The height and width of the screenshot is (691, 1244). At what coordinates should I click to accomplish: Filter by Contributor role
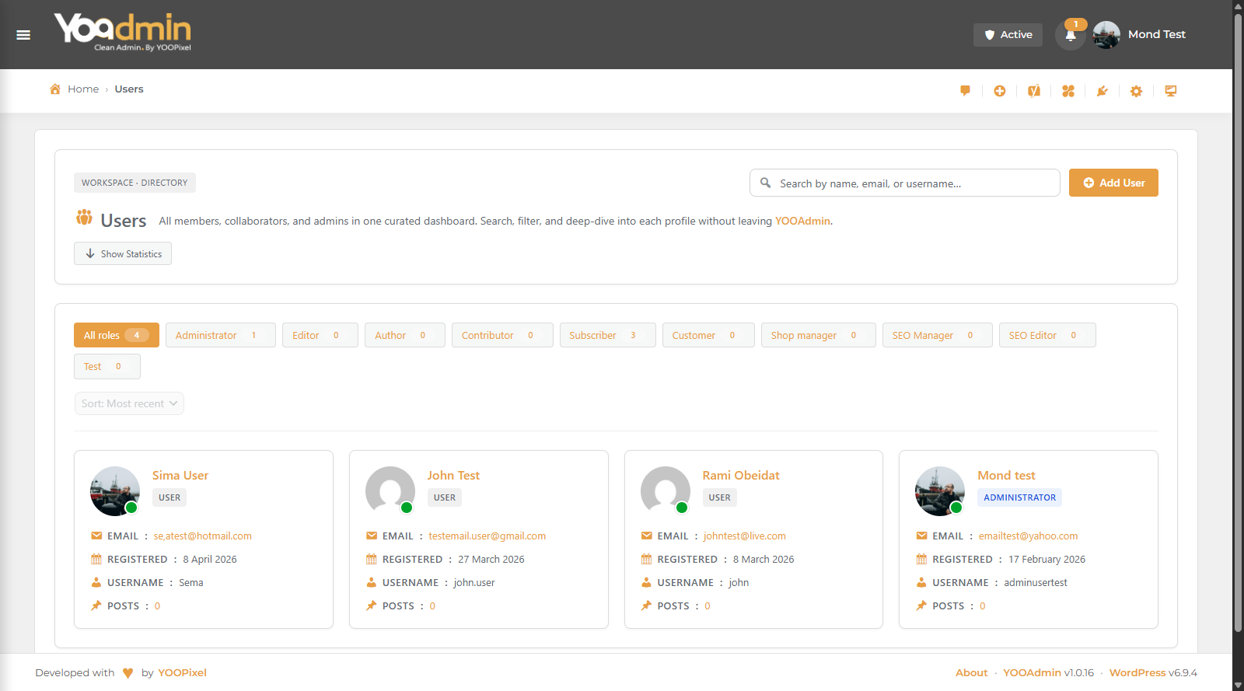coord(502,335)
